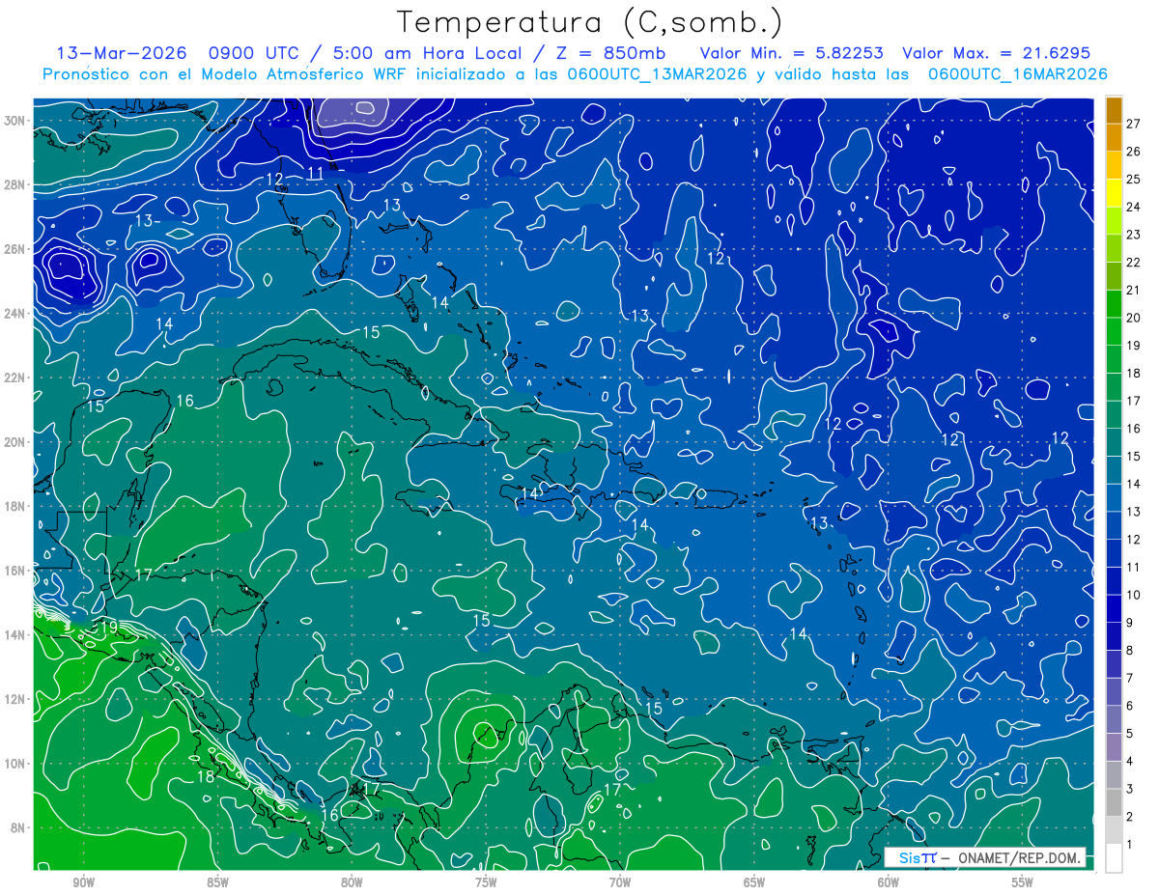Click color scale label 25

1134,180
